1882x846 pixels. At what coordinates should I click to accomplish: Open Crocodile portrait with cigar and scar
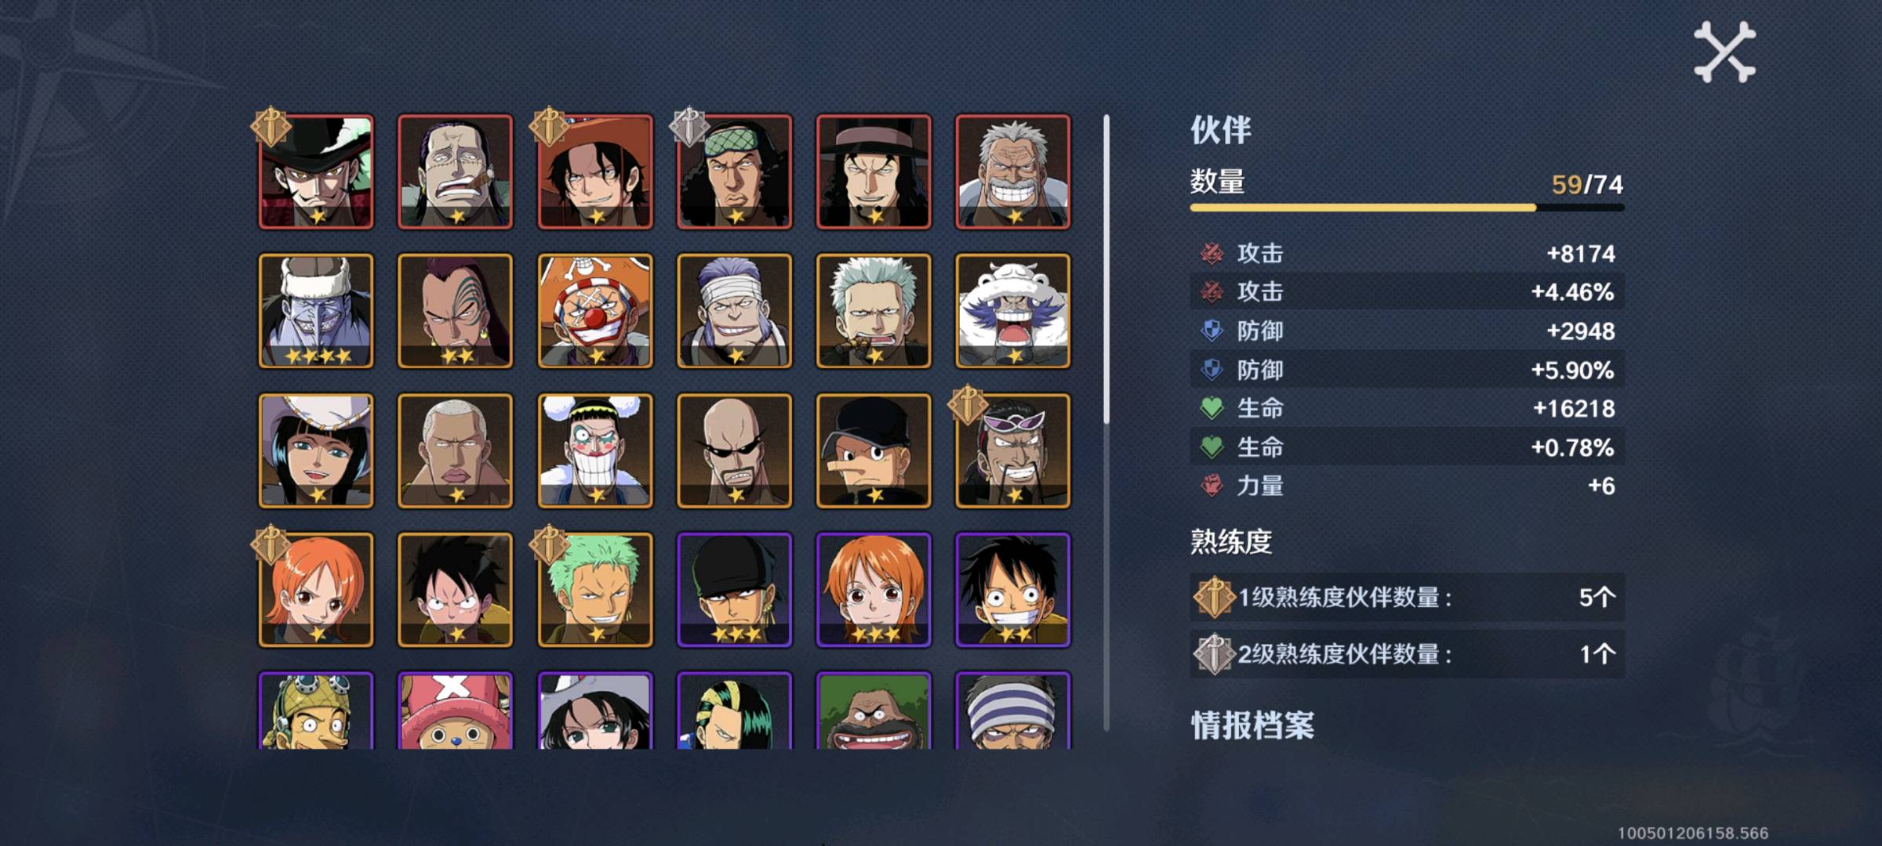456,172
